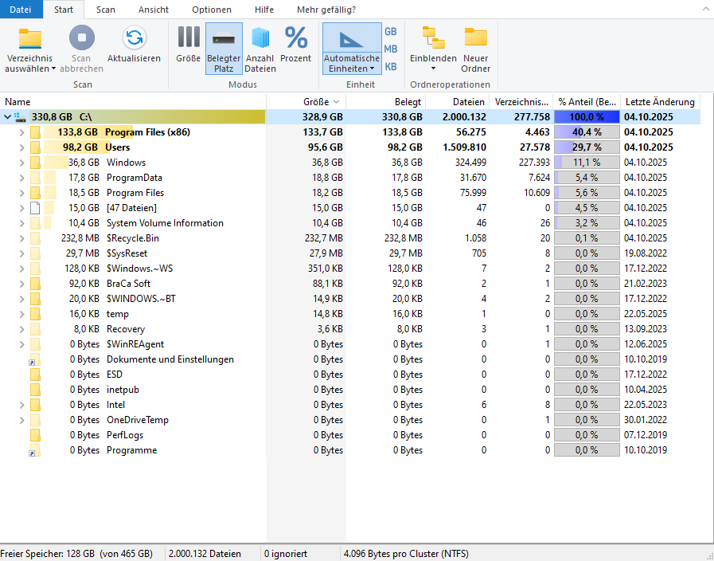Toggle Automatische Einheiten ruler icon
Screen dimensions: 714x561
(352, 39)
